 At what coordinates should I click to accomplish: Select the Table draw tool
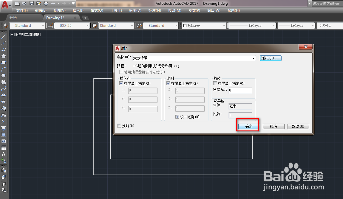(x=4, y=148)
